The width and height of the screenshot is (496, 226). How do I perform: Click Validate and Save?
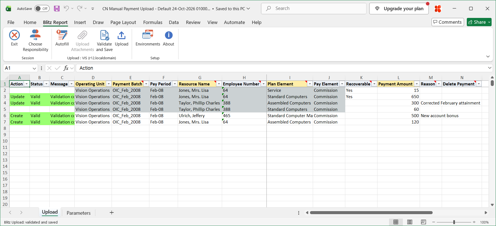coord(104,41)
